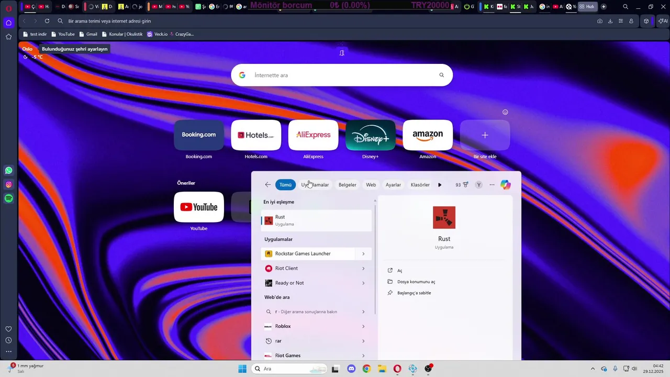
Task: Expand Riot Games web result arrow
Action: tap(363, 356)
